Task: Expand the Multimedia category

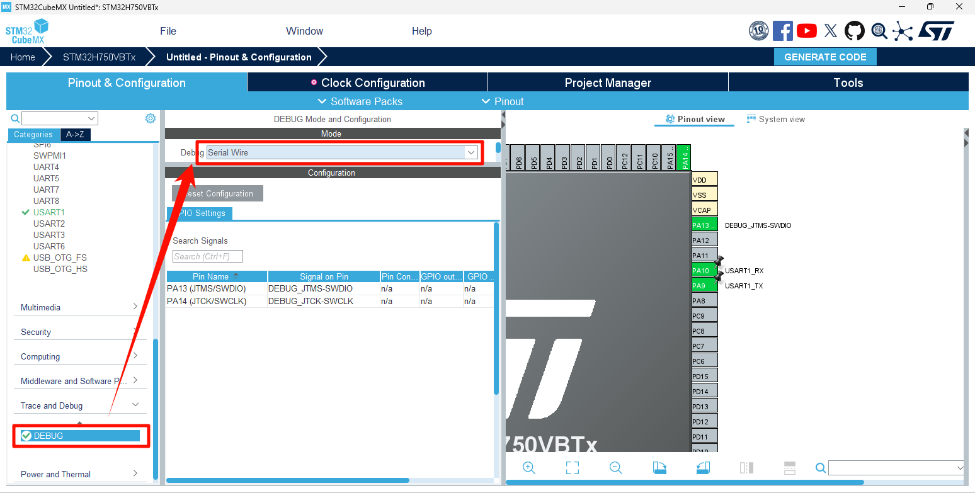Action: (80, 307)
